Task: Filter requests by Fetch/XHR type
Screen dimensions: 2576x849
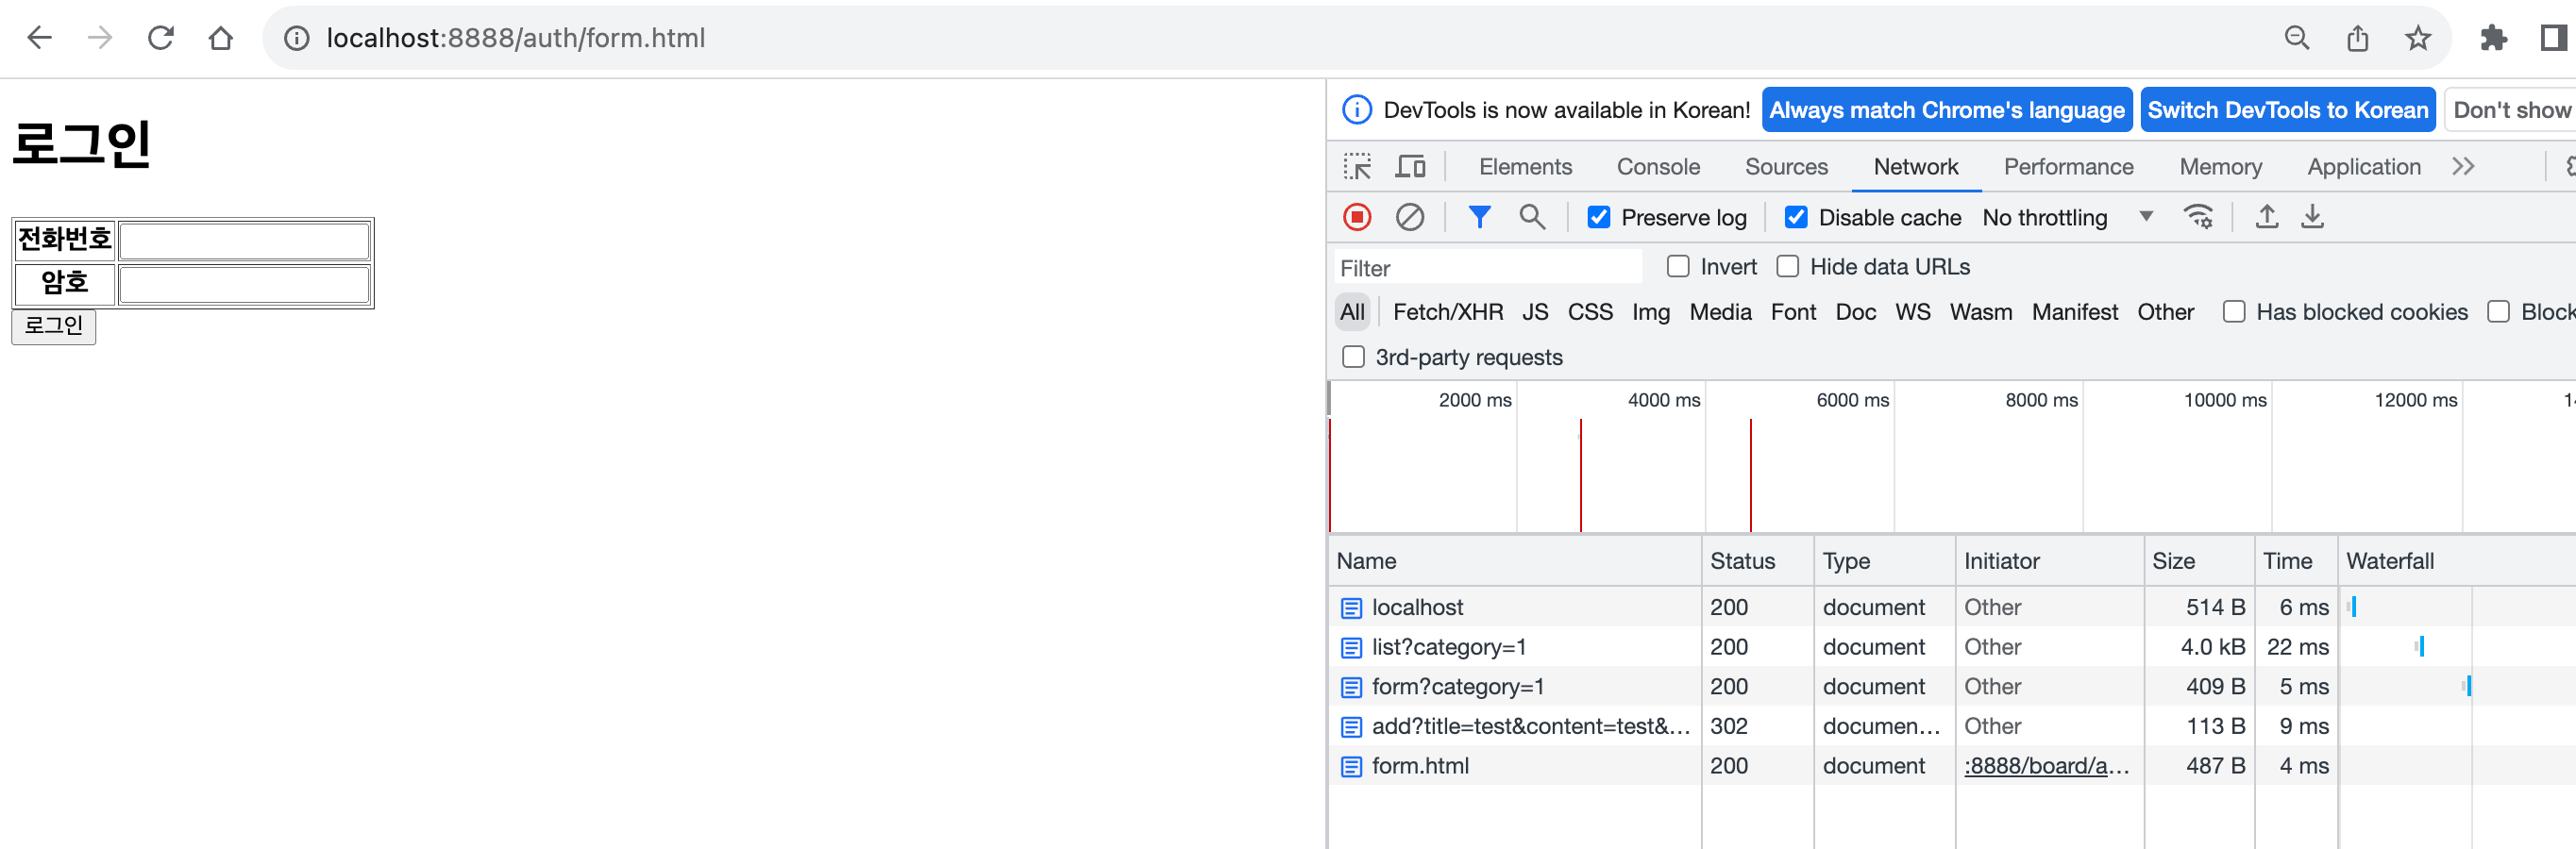Action: [1447, 311]
